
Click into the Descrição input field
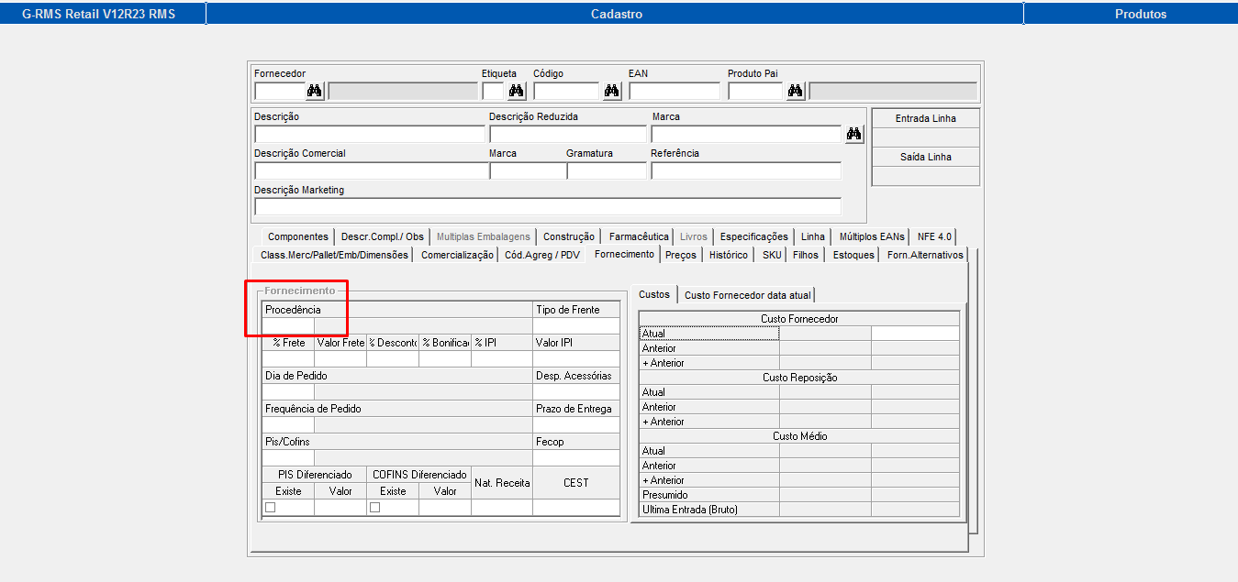pyautogui.click(x=369, y=134)
